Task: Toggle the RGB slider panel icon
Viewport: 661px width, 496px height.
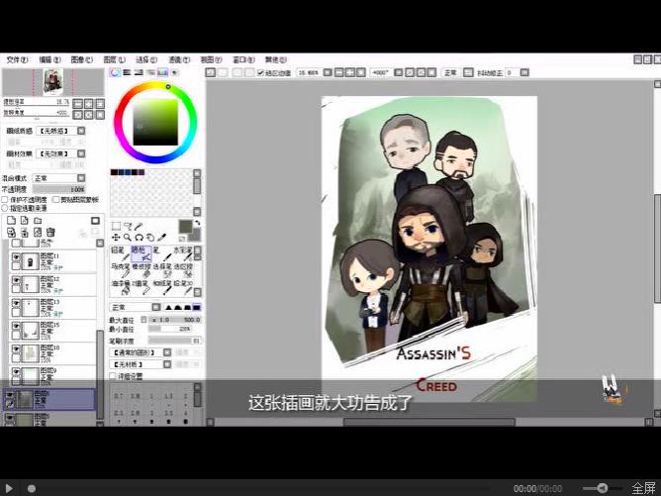Action: pos(127,72)
